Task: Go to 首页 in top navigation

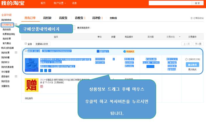Action: tap(43, 3)
